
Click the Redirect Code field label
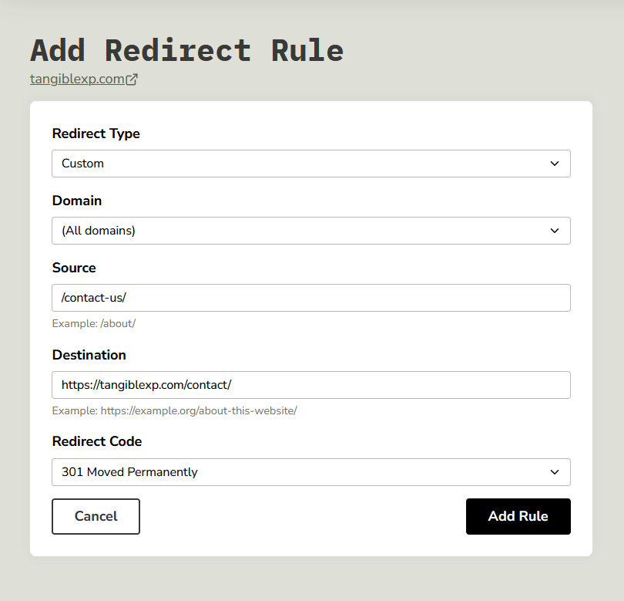[x=97, y=442]
